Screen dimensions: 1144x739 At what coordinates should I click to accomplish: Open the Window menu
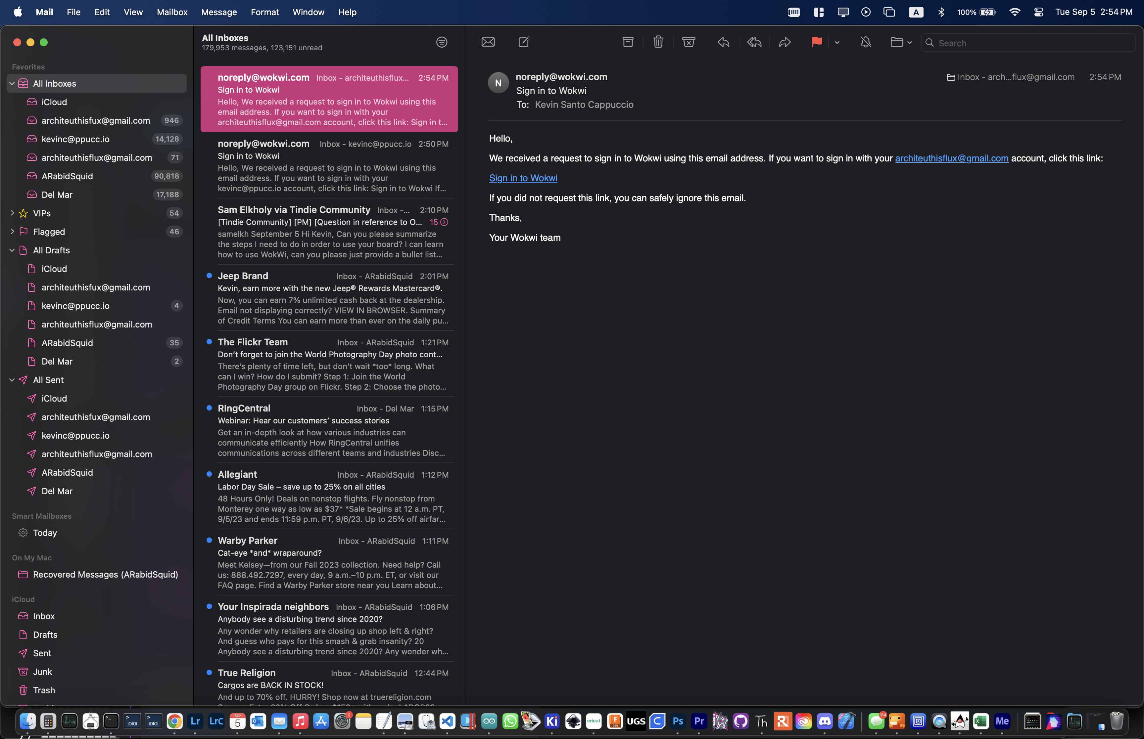click(x=308, y=12)
